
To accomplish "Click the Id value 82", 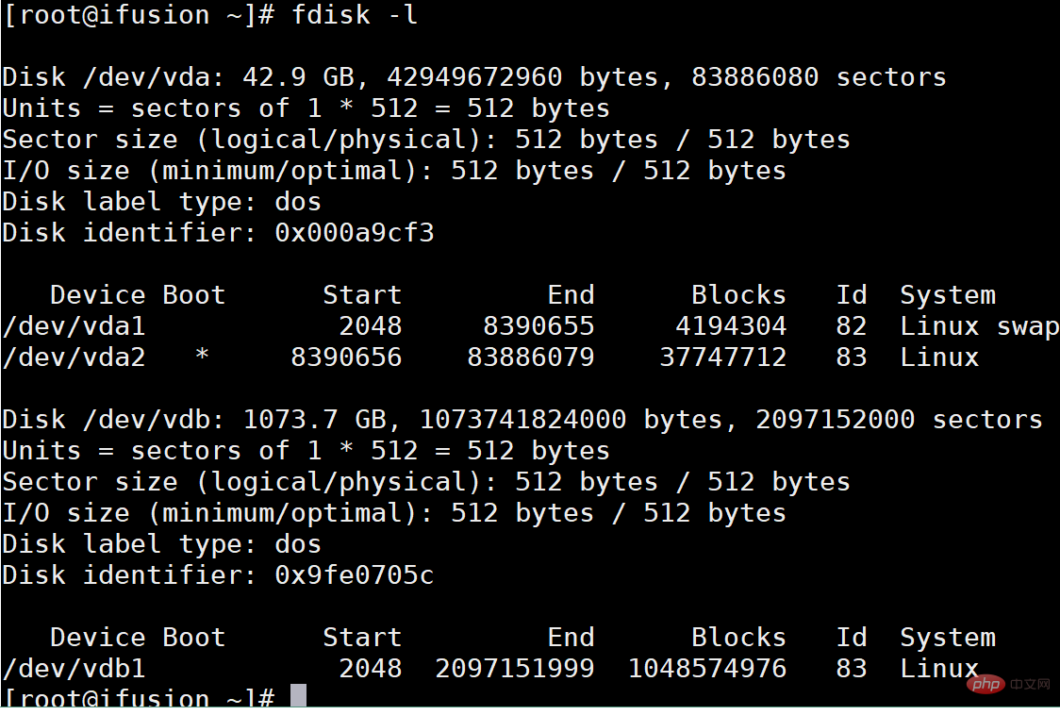I will coord(851,326).
